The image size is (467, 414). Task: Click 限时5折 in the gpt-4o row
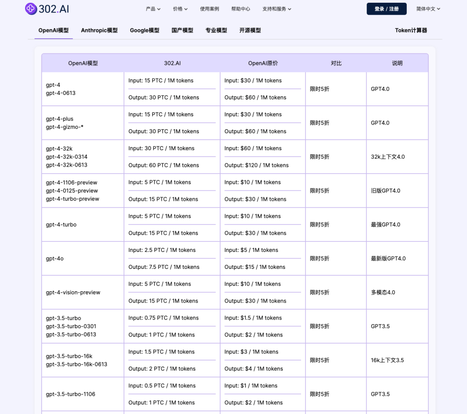click(x=319, y=259)
